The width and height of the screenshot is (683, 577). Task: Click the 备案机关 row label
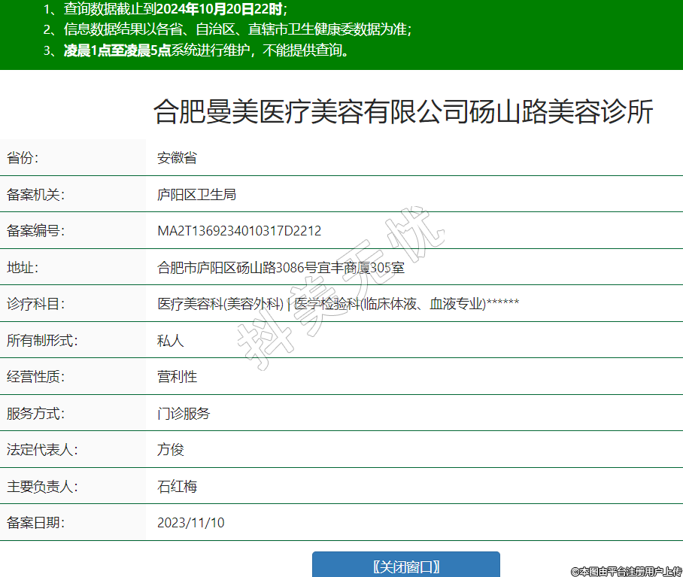point(36,195)
